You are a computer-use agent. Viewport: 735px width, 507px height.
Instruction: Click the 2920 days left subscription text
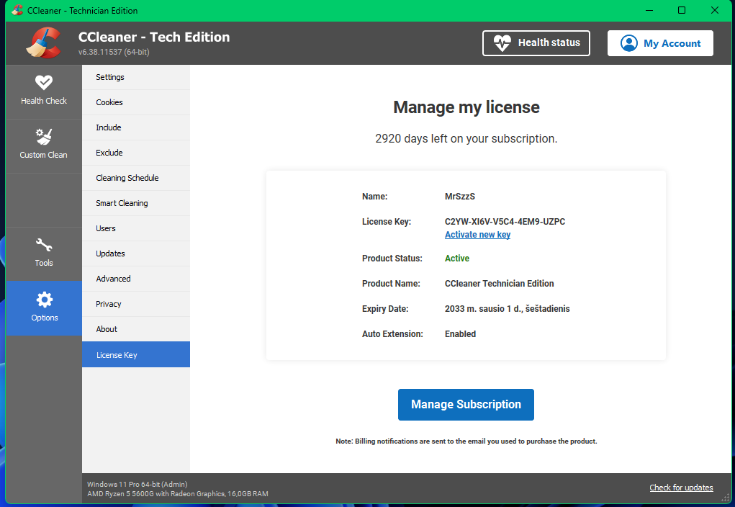[x=466, y=139]
